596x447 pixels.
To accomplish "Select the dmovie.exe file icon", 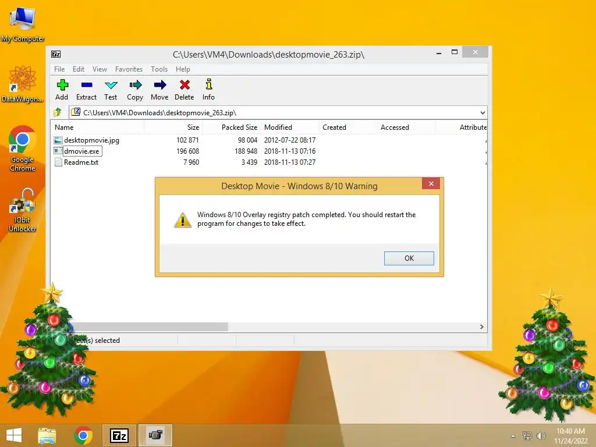I will pos(58,151).
